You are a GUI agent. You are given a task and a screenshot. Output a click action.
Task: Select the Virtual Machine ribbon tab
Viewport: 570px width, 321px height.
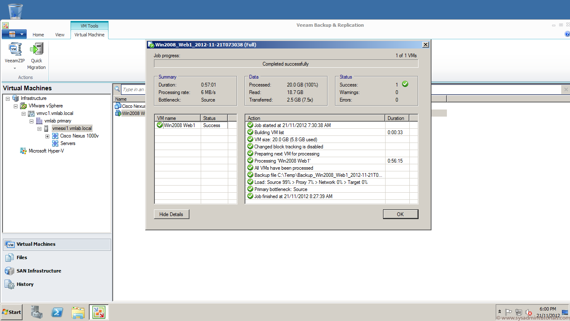tap(89, 35)
